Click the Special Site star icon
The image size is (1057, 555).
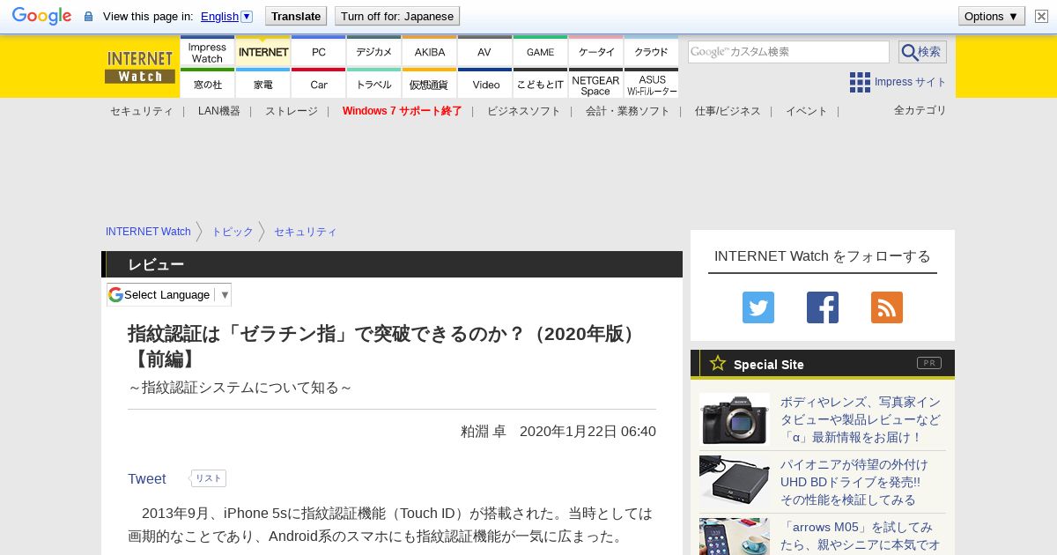coord(718,363)
